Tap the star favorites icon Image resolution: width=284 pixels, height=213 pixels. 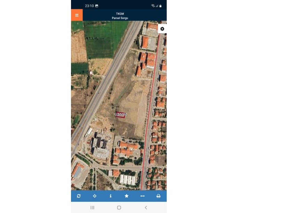point(127,196)
